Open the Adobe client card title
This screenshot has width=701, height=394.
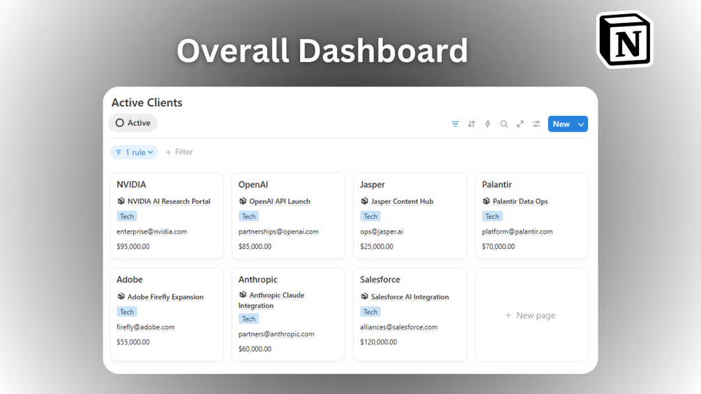pyautogui.click(x=130, y=280)
